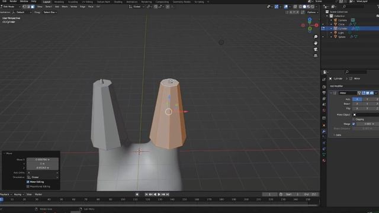
Task: Select the Sphere object in outliner
Action: (342, 37)
